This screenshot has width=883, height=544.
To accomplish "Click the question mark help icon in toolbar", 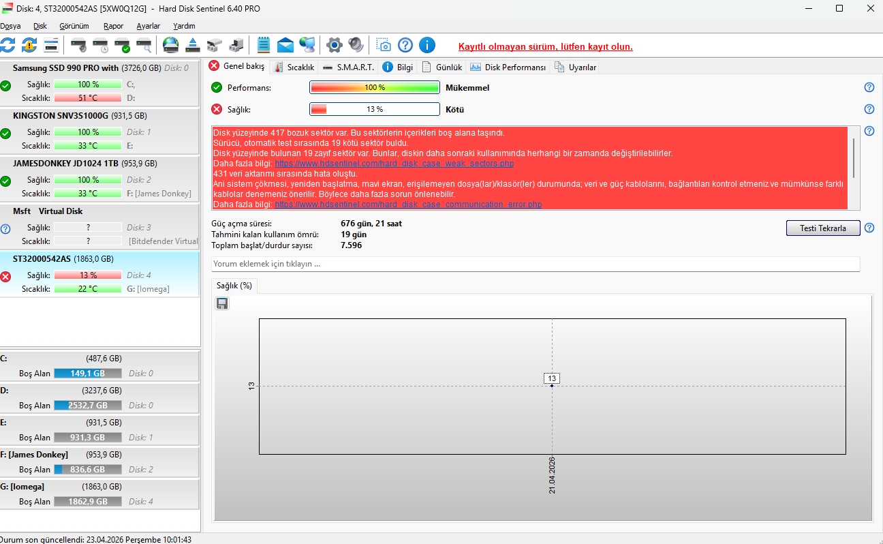I will click(x=405, y=46).
